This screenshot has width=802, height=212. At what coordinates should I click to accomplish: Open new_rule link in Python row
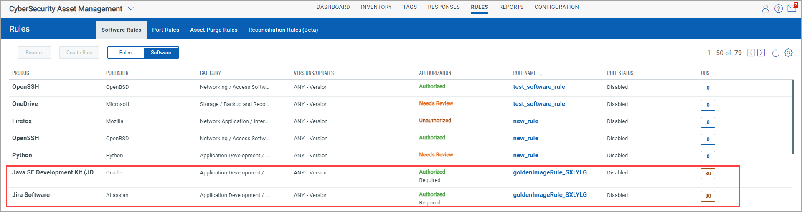pyautogui.click(x=525, y=155)
